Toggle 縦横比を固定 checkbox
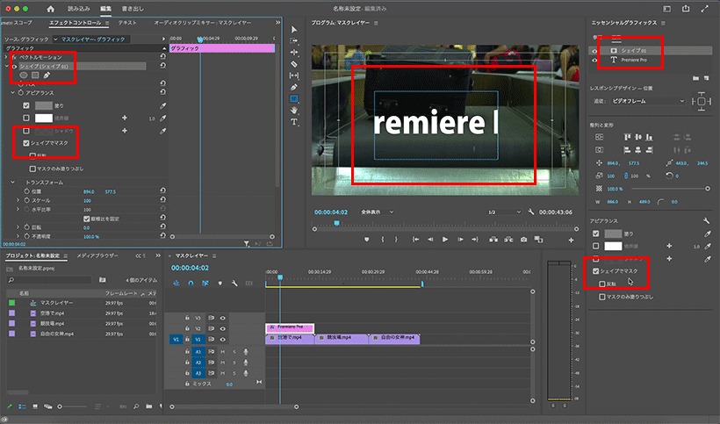Viewport: 720px width, 424px height. pyautogui.click(x=86, y=219)
